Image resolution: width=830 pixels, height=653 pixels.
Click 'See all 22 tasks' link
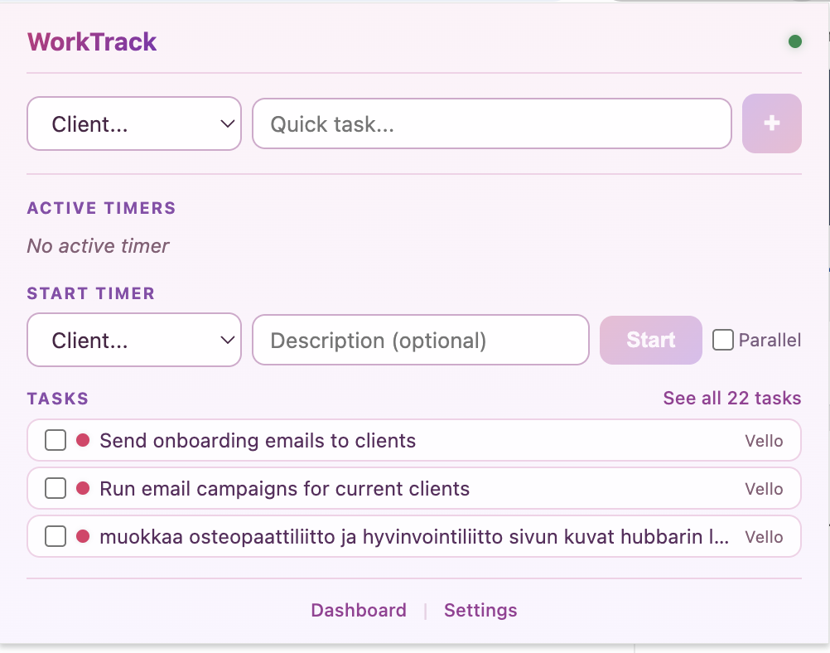click(731, 399)
